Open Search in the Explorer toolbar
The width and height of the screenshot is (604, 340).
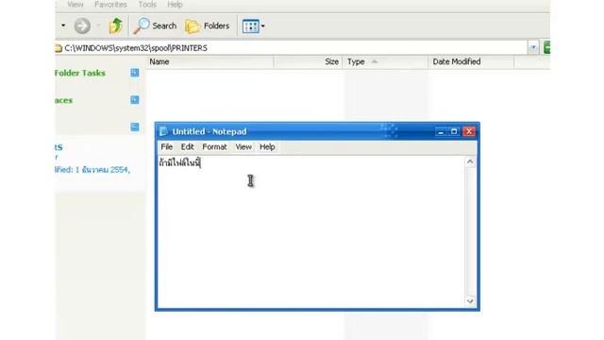coord(155,25)
